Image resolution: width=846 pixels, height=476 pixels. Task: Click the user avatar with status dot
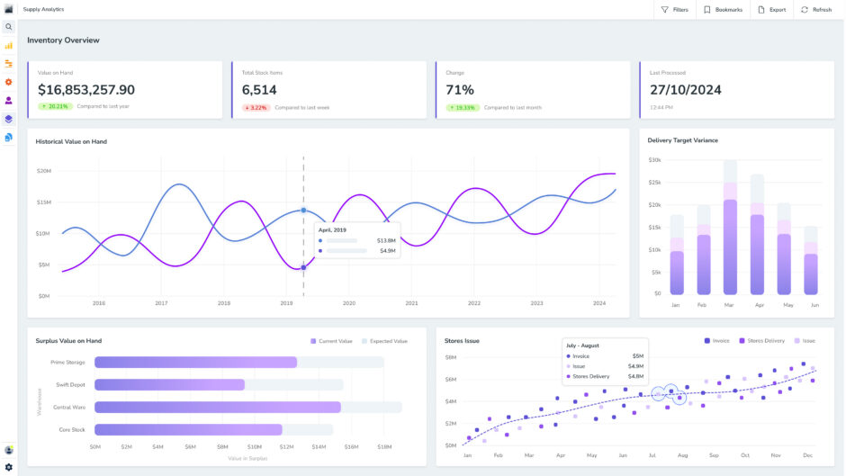(x=9, y=449)
